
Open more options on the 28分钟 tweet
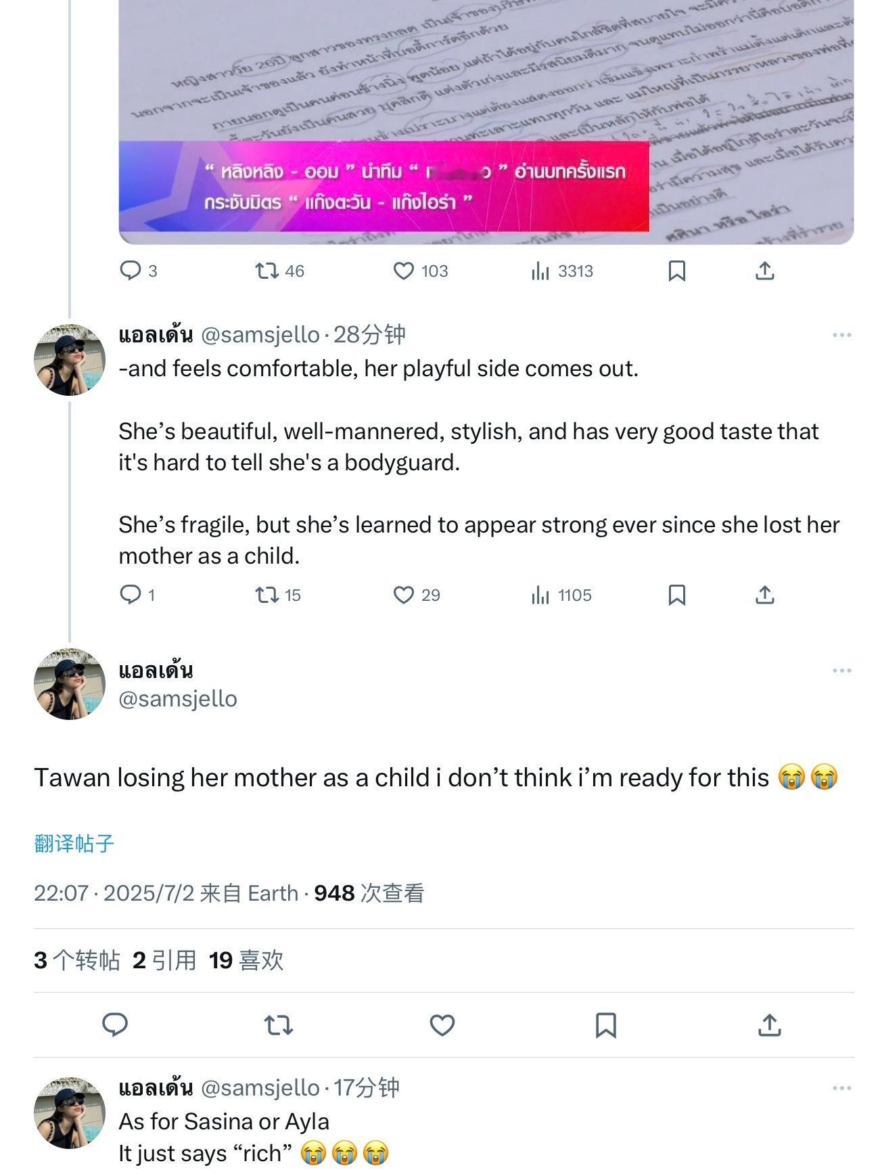(842, 335)
